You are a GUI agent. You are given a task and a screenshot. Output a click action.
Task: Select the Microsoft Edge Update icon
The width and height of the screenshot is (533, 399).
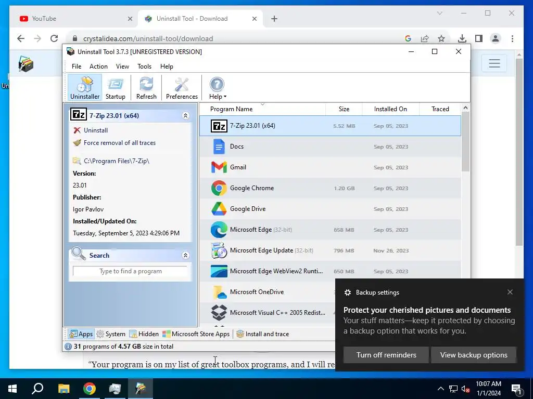pos(219,250)
